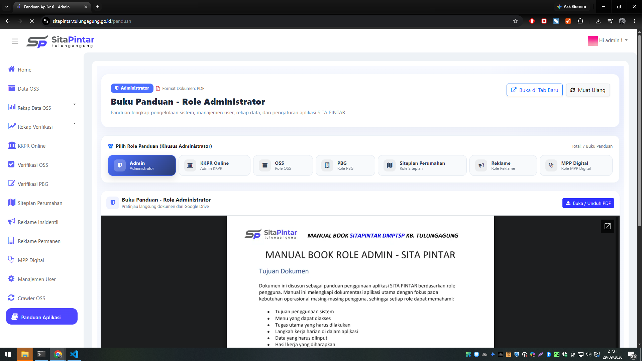This screenshot has width=642, height=361.
Task: Stop loading the page
Action: point(32,21)
